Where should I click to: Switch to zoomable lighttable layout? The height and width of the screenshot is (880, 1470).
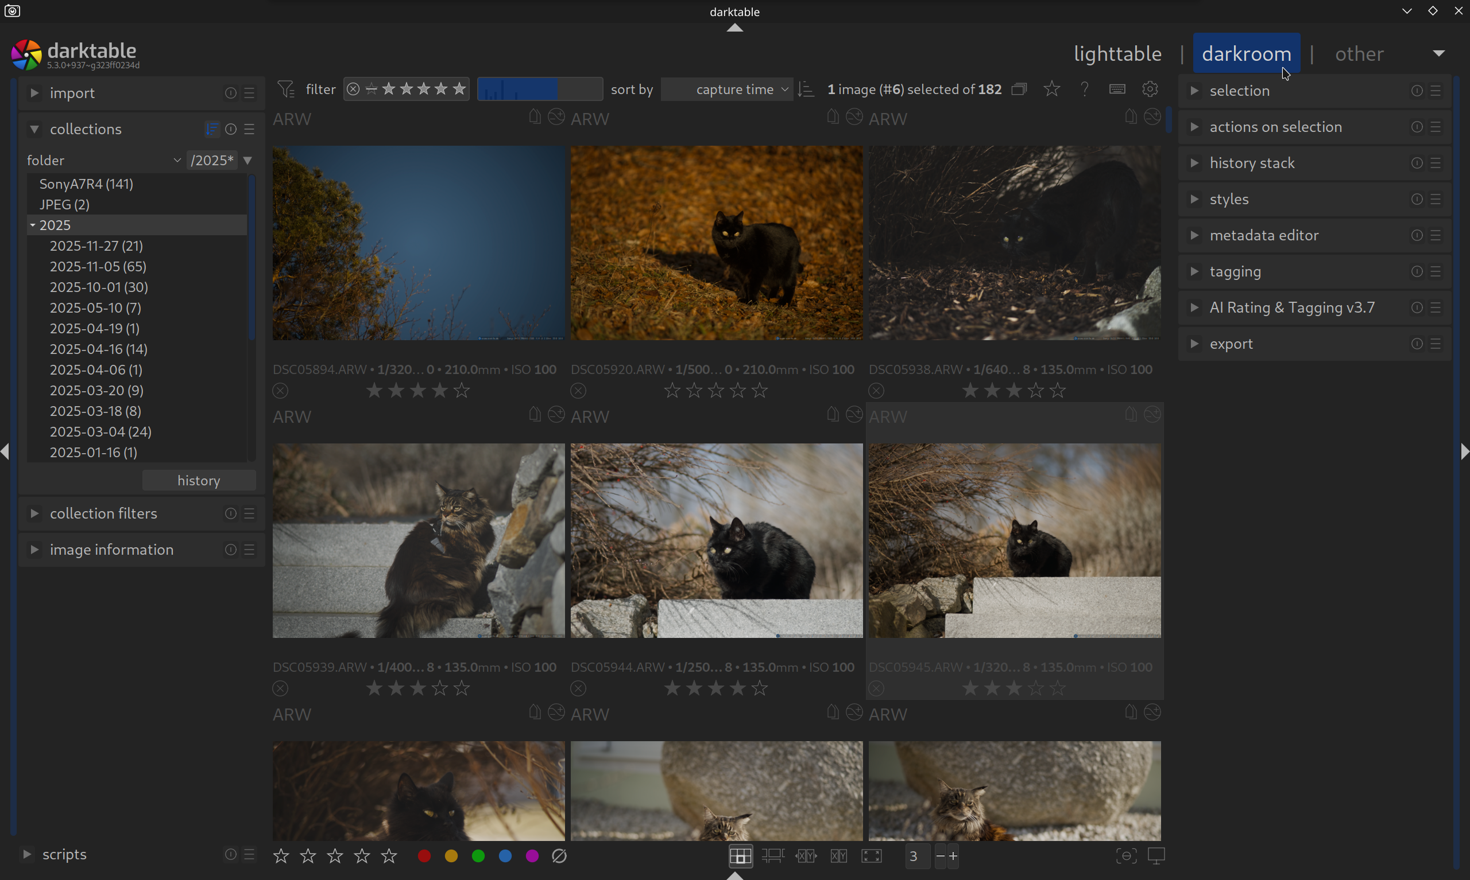click(x=773, y=856)
